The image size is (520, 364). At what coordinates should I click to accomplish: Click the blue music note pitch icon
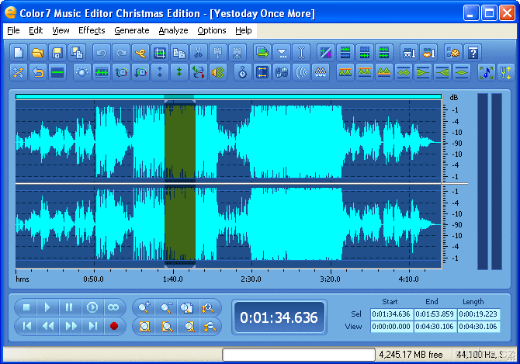pyautogui.click(x=486, y=72)
